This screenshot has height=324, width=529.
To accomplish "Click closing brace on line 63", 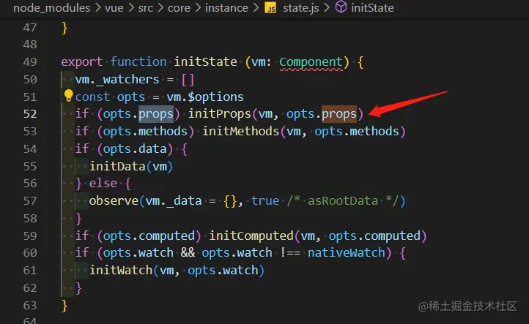I will coord(64,306).
